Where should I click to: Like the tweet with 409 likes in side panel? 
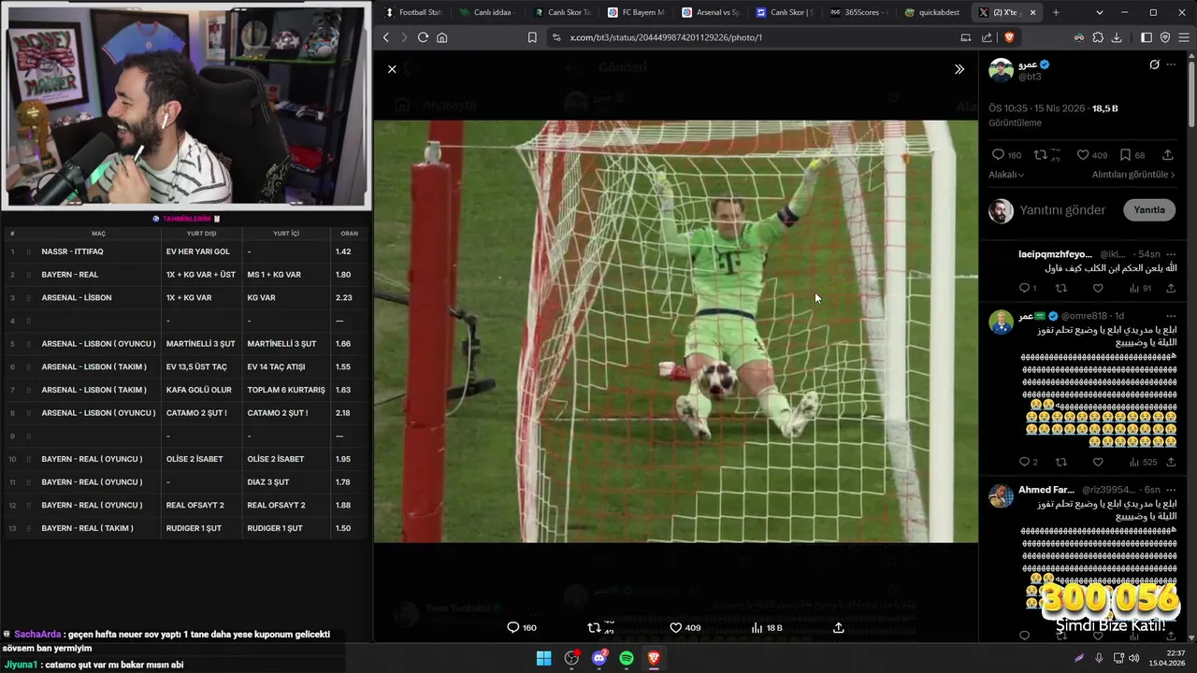point(1082,155)
